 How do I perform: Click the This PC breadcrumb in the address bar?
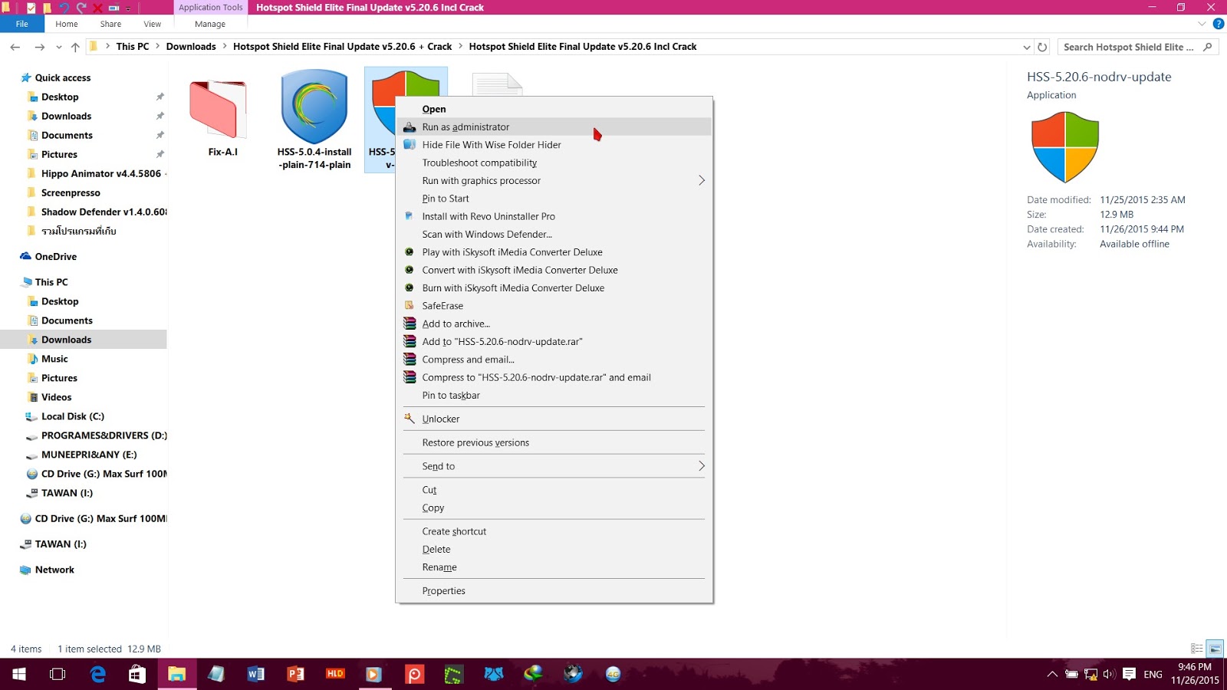tap(133, 47)
